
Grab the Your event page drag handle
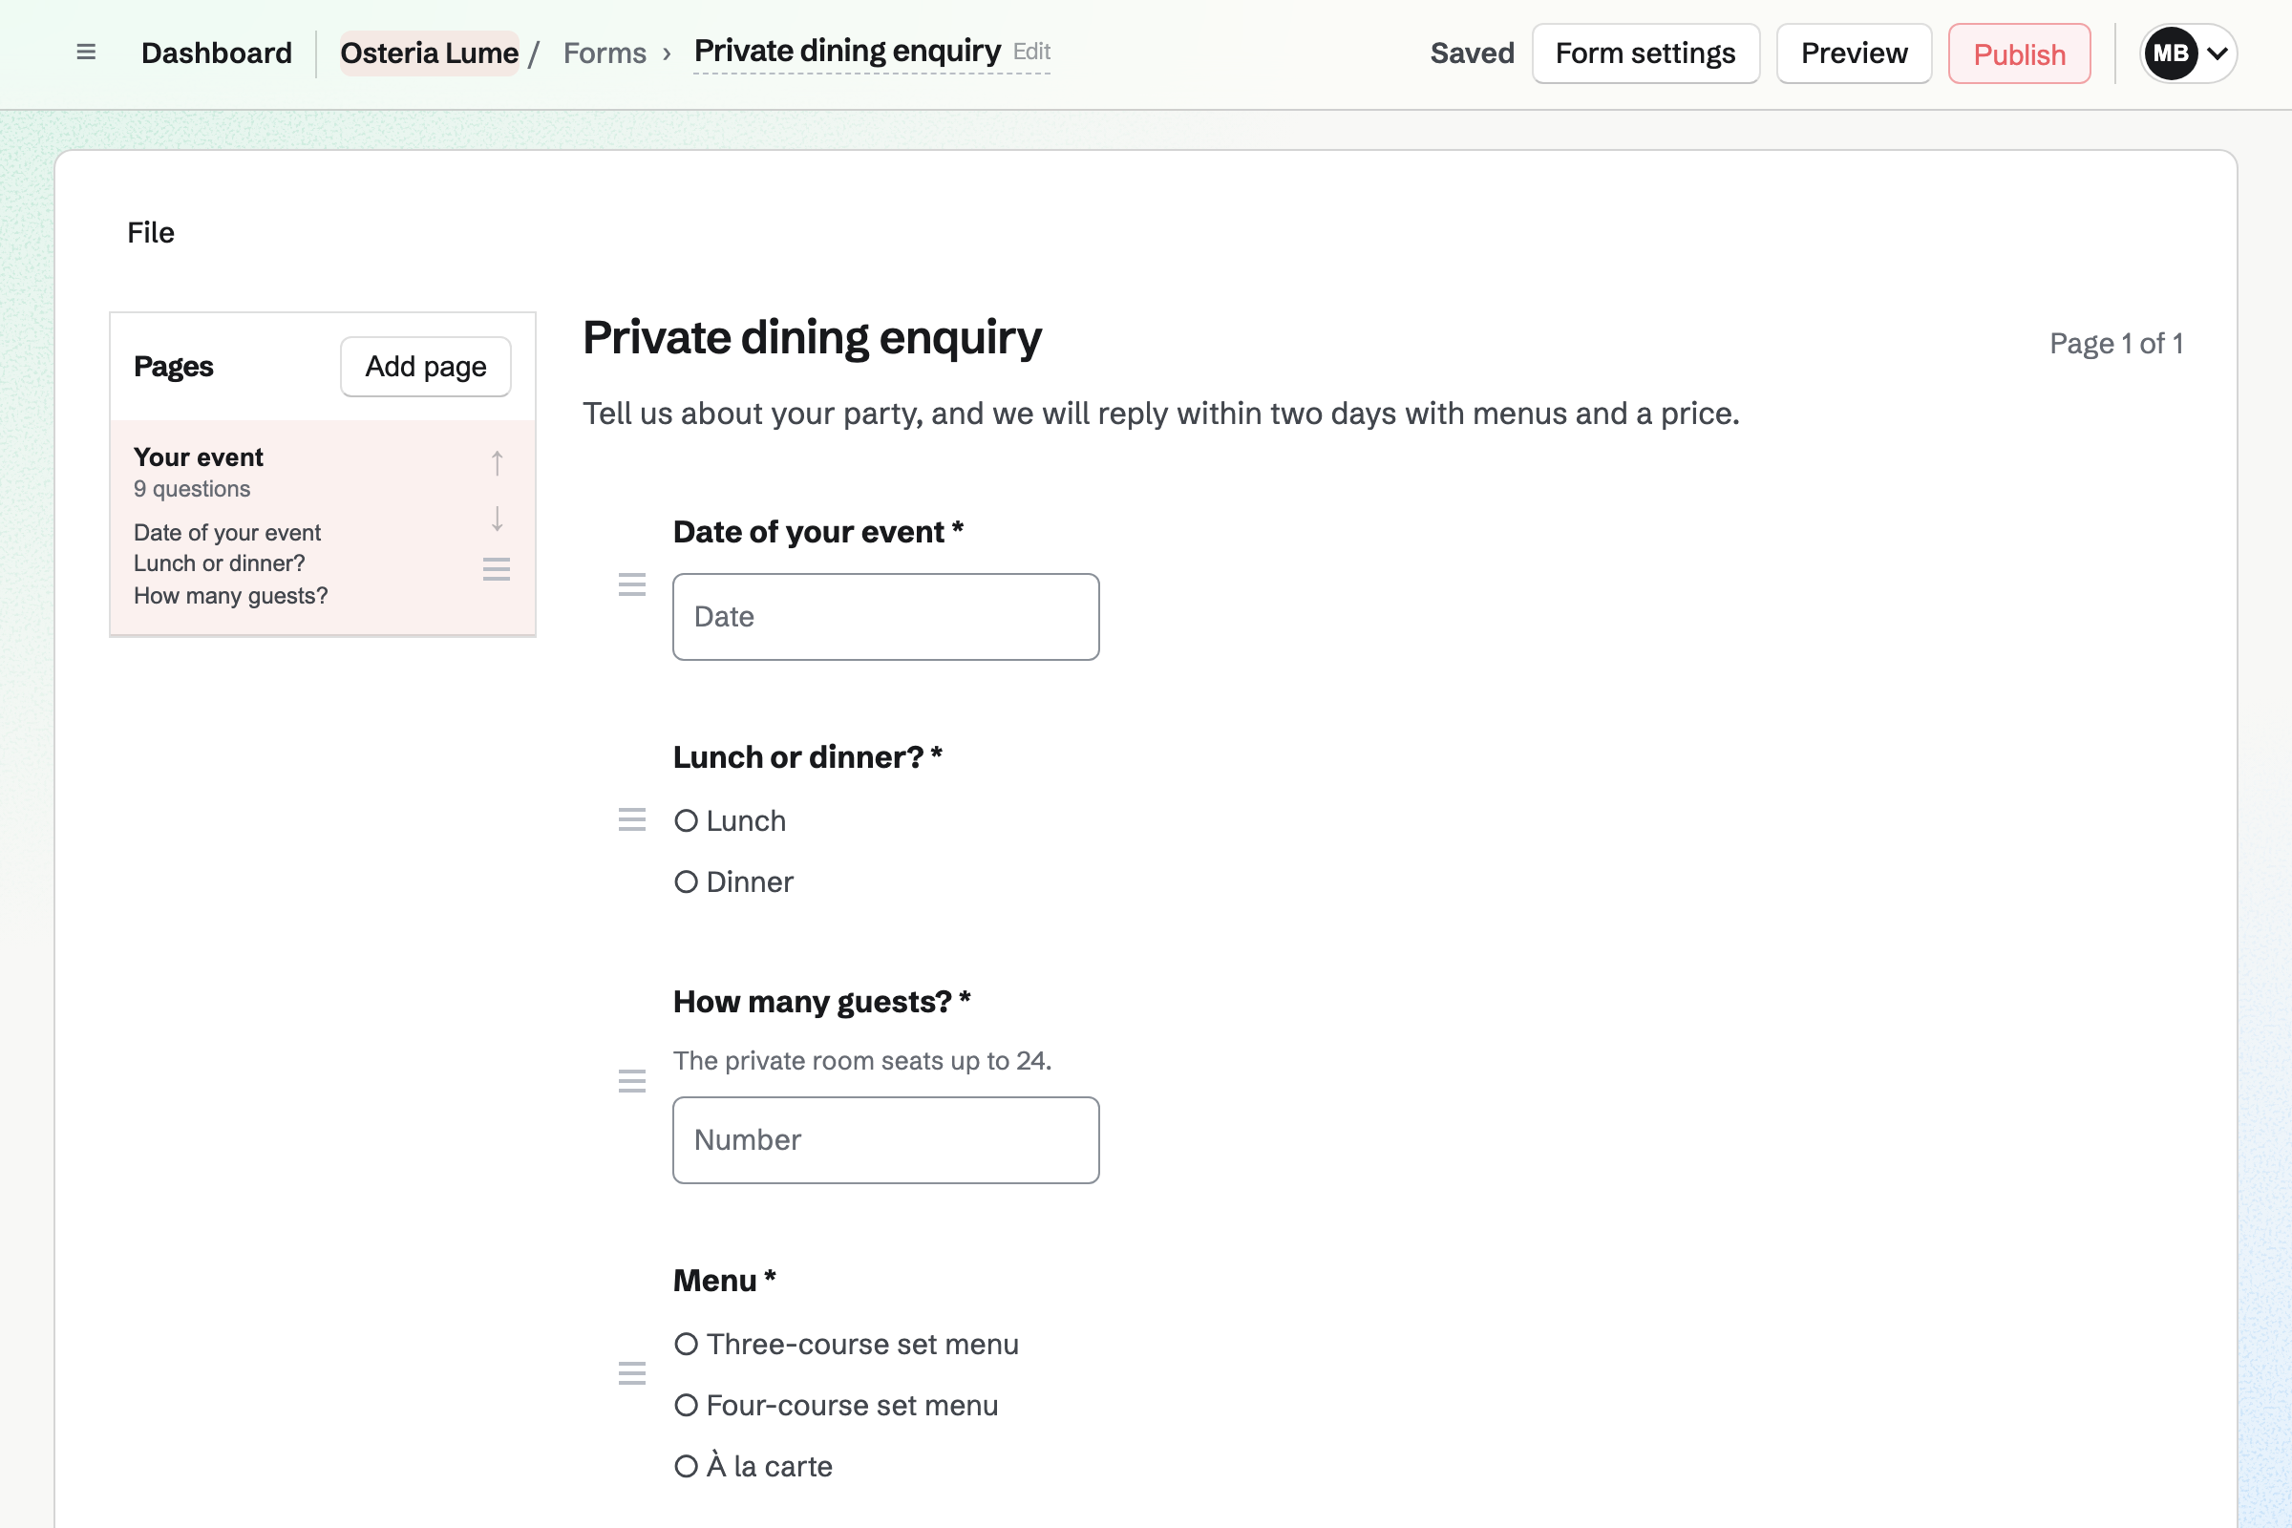click(x=497, y=569)
